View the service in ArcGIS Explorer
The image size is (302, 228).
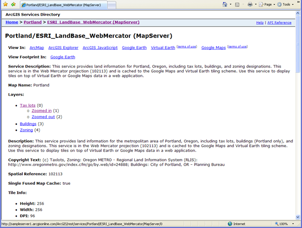[63, 47]
